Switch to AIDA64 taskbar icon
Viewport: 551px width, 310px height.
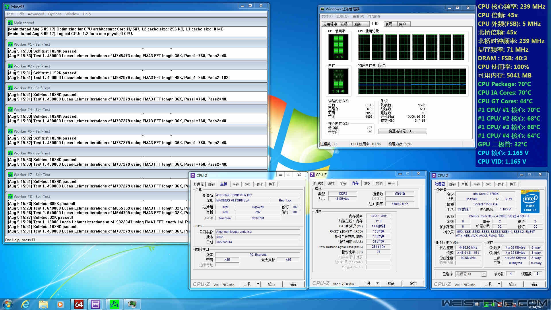tap(79, 304)
